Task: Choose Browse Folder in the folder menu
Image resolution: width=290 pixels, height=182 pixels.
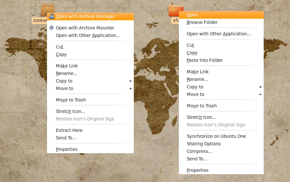Action: [202, 22]
